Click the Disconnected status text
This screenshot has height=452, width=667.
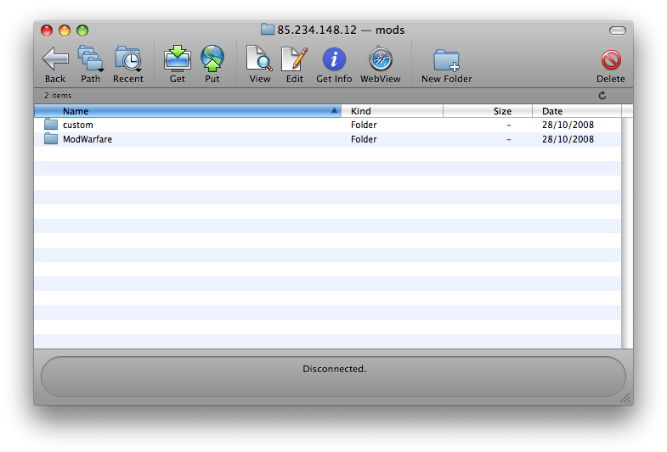[335, 369]
